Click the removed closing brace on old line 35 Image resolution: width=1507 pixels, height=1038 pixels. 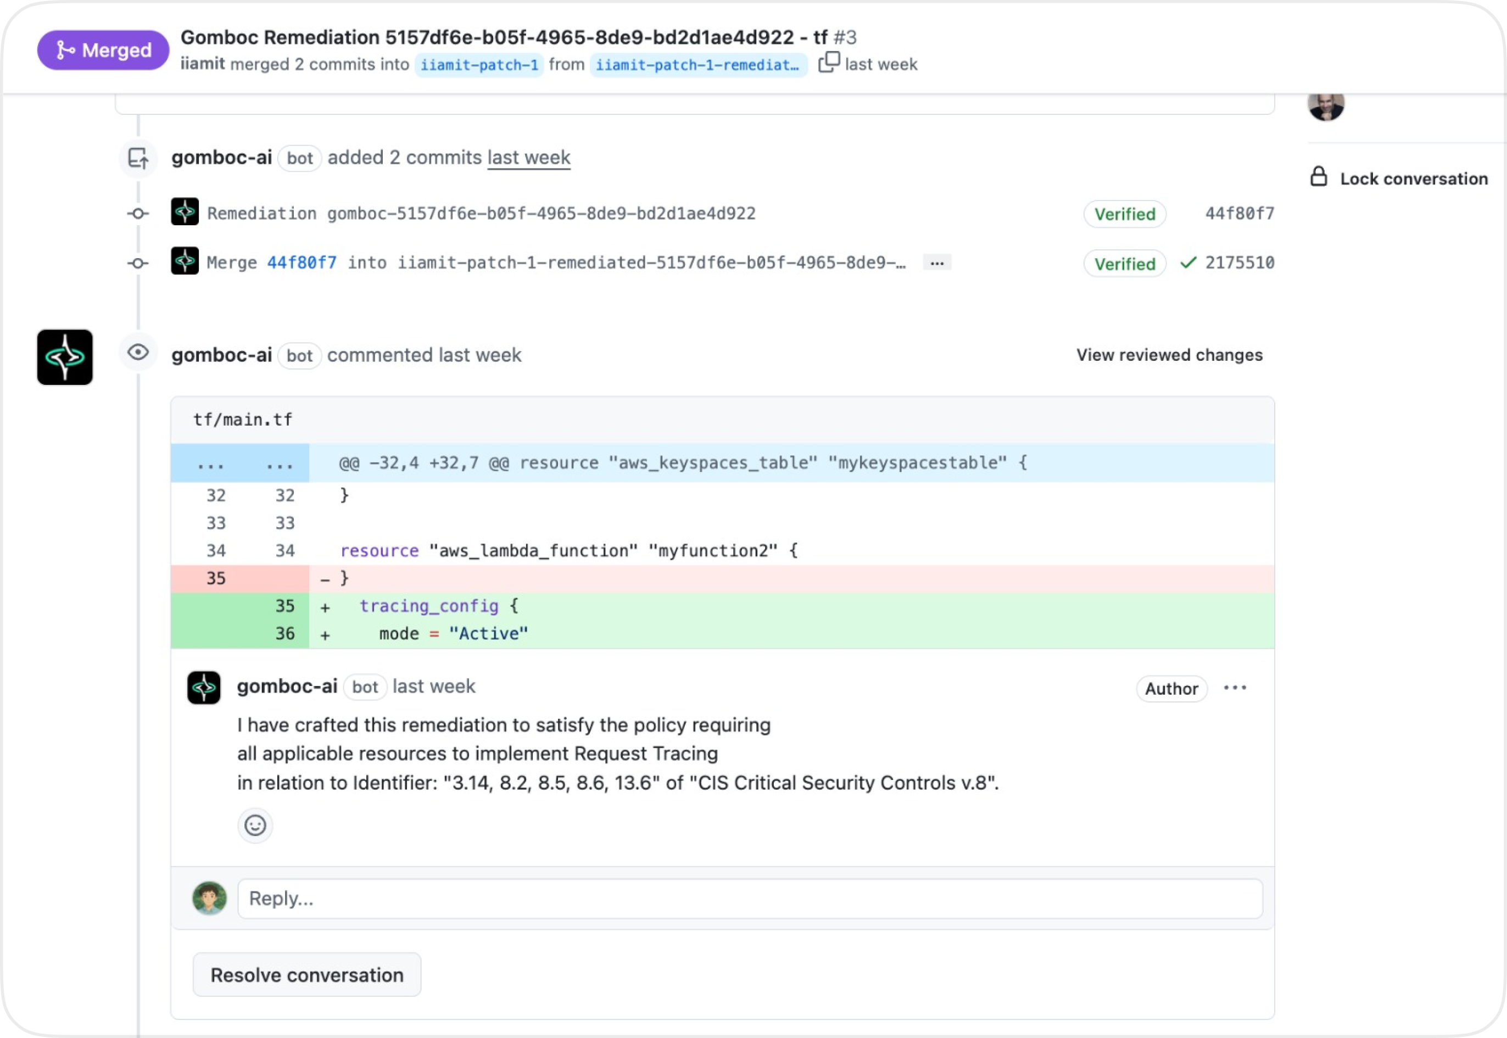tap(722, 579)
